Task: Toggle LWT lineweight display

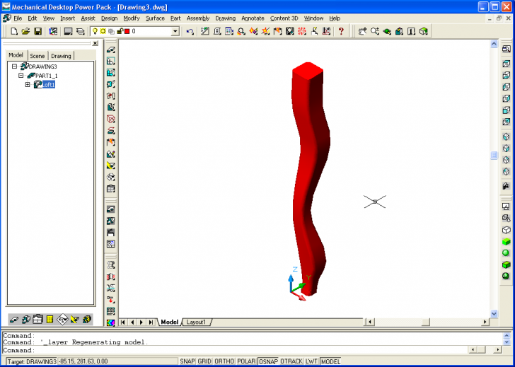Action: click(x=311, y=361)
